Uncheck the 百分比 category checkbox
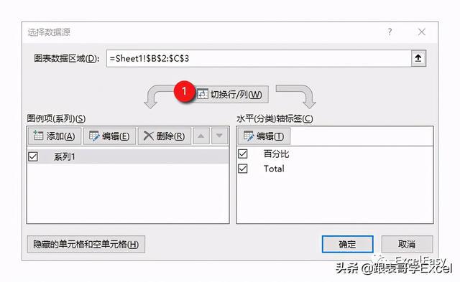460x282 pixels. tap(243, 154)
